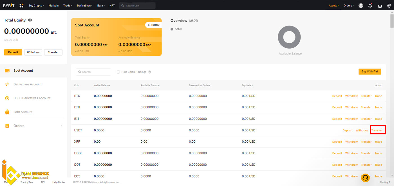The height and width of the screenshot is (187, 394).
Task: Withdraw BTC from the coin table
Action: coord(352,96)
